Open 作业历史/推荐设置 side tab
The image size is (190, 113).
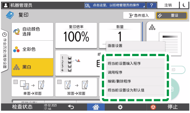pos(5,51)
